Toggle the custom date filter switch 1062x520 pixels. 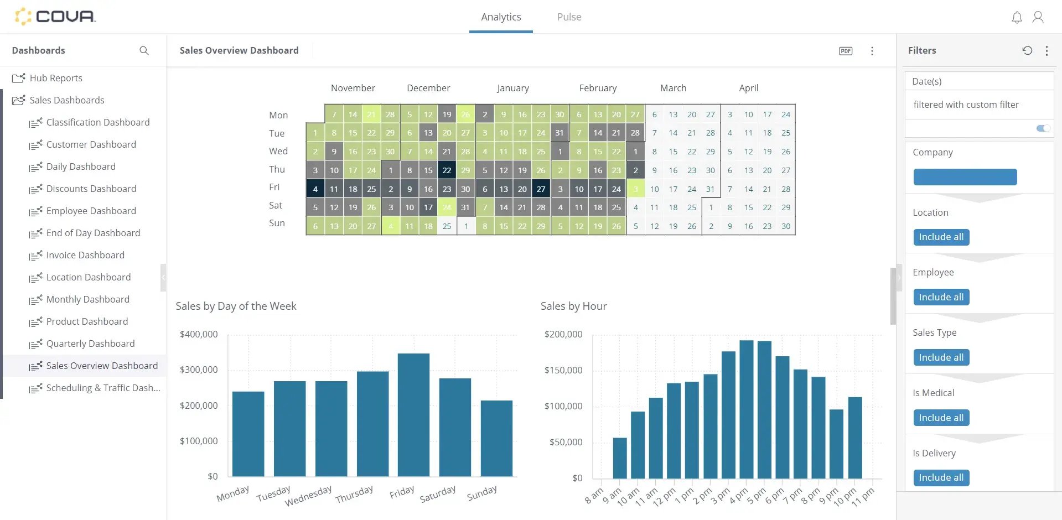click(x=1042, y=128)
